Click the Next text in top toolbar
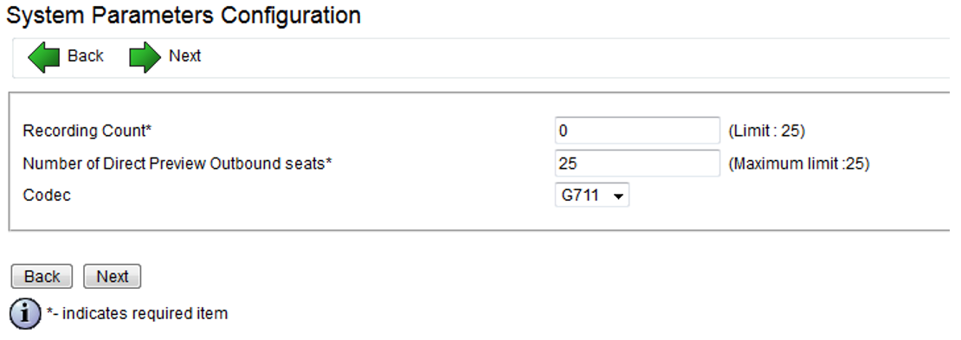Screen dimensions: 961x340 (x=185, y=56)
